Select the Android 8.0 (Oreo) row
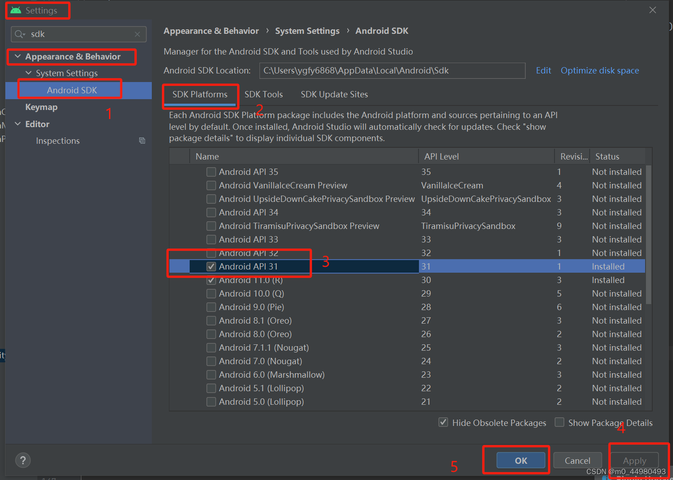This screenshot has width=673, height=480. tap(407, 334)
